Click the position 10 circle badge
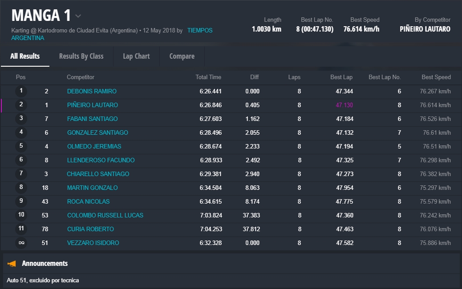462x289 pixels. tap(21, 215)
